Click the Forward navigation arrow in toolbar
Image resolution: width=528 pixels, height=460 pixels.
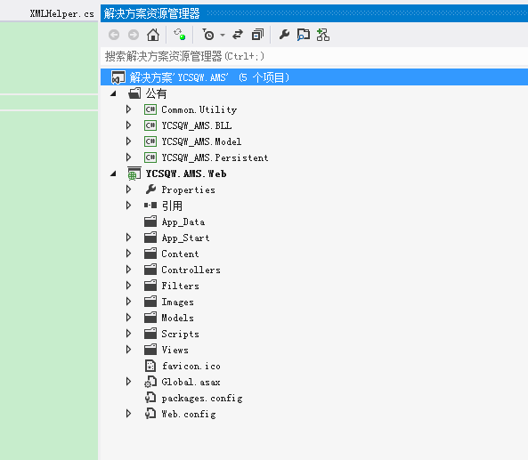134,35
